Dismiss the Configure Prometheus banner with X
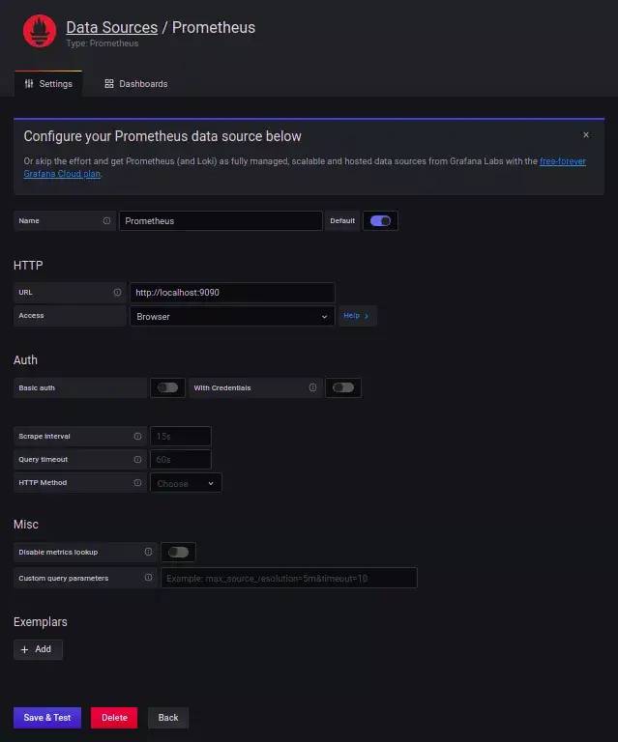This screenshot has width=618, height=742. click(586, 135)
